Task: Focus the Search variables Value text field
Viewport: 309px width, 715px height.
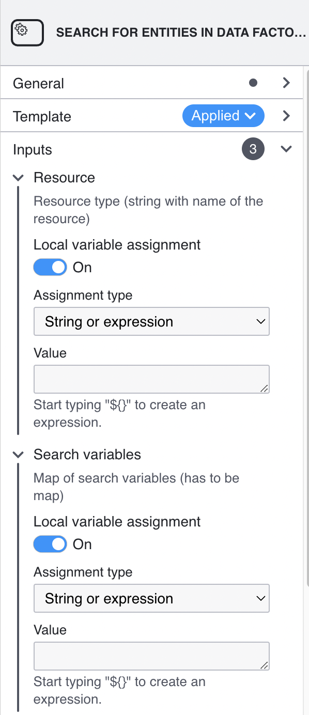Action: tap(151, 656)
